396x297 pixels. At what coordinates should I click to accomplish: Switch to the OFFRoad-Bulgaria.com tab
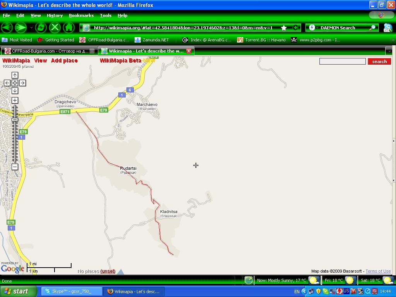tap(49, 51)
